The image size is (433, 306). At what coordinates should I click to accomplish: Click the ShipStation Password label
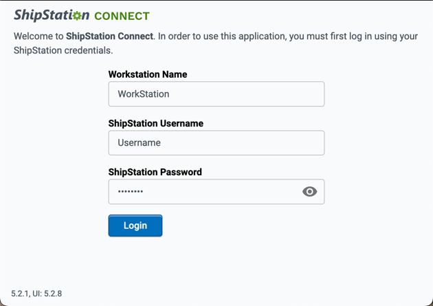pyautogui.click(x=155, y=172)
